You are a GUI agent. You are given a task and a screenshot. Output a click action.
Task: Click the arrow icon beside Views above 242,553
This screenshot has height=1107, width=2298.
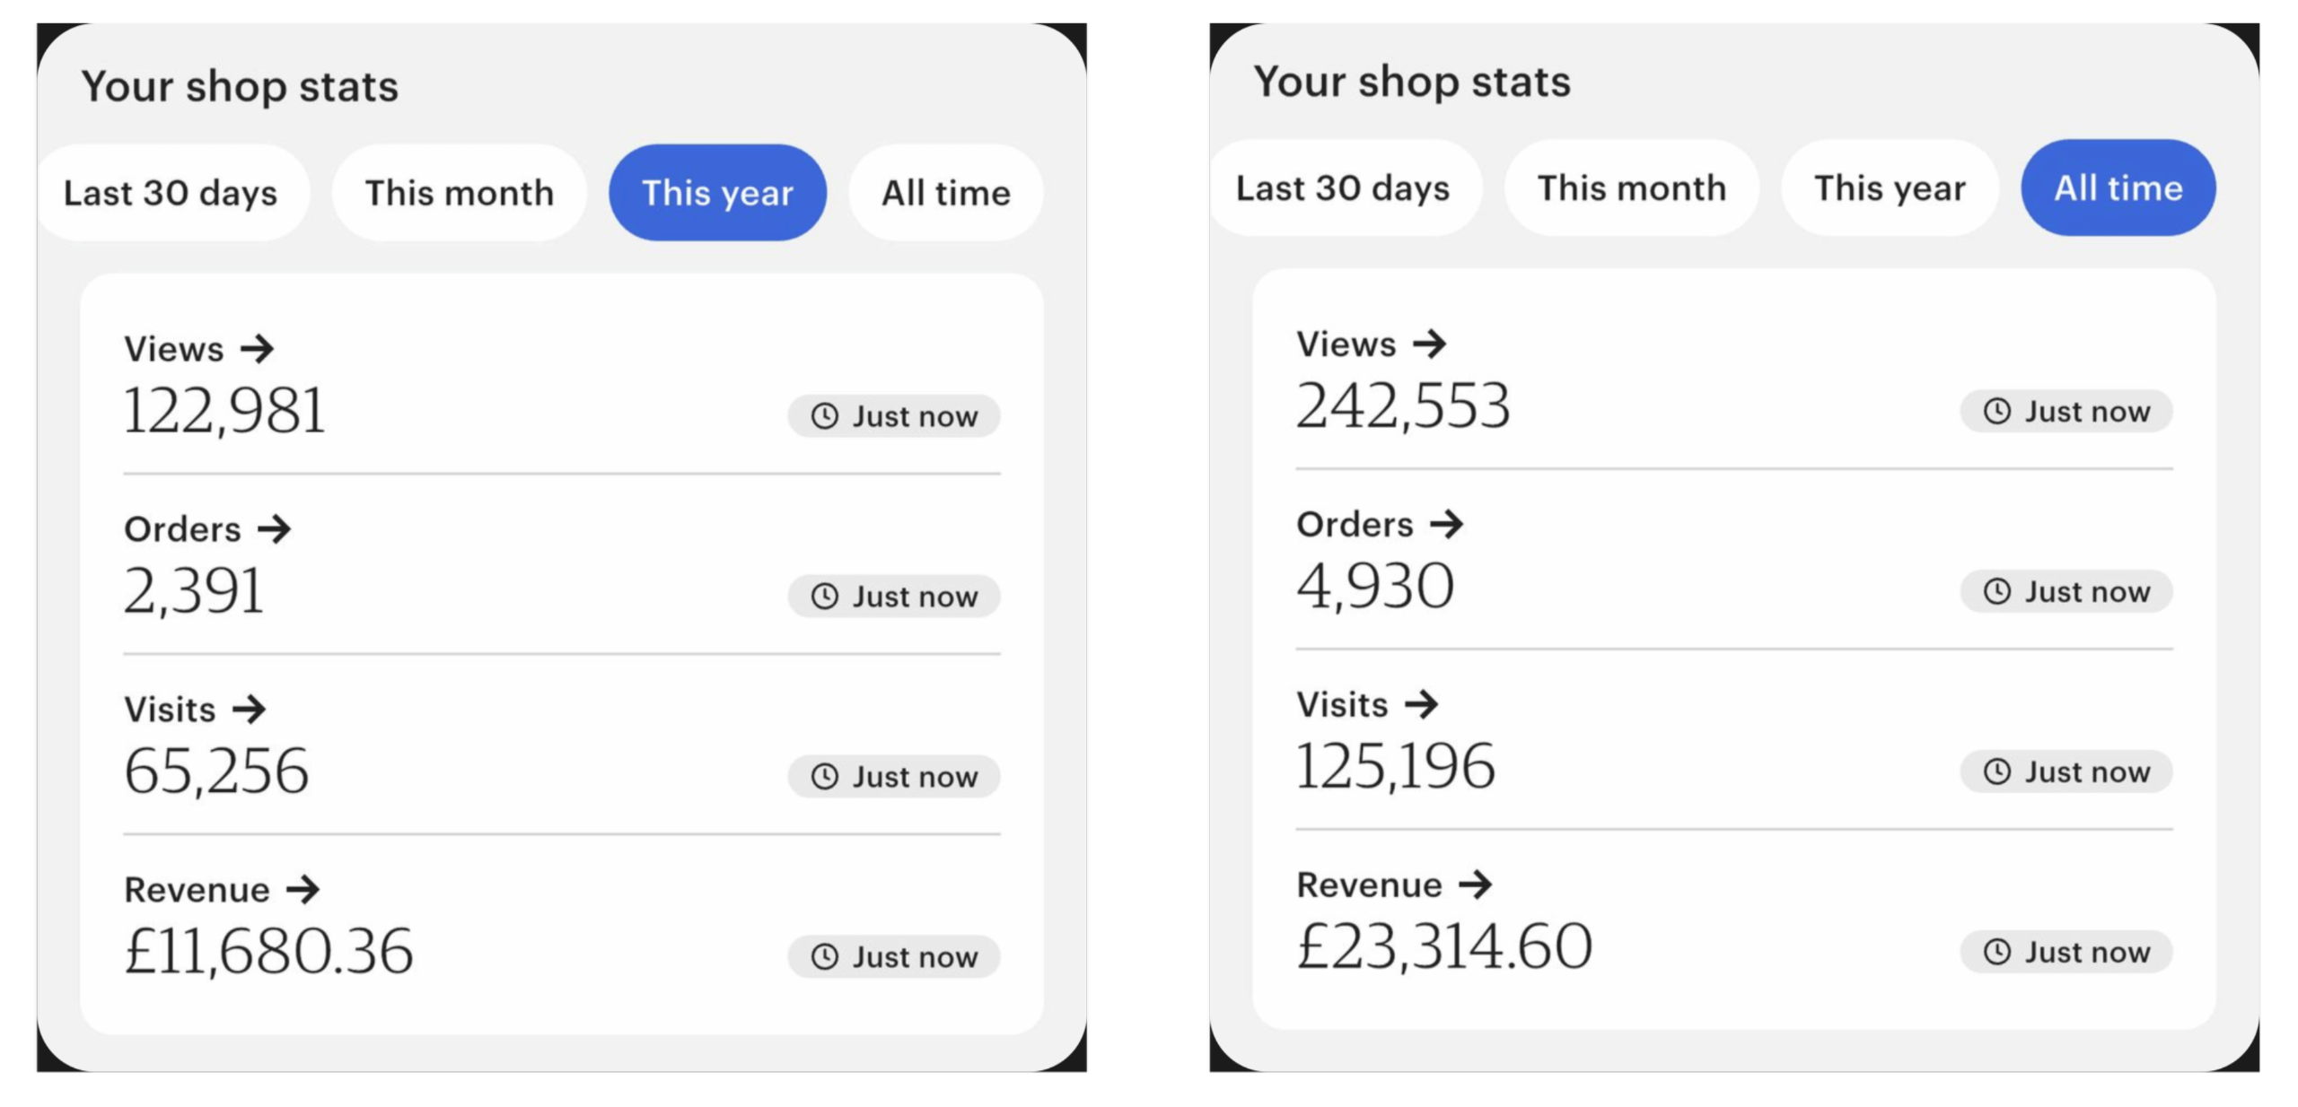pos(1429,344)
